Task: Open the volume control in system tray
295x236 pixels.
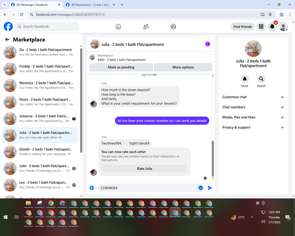Action: click(263, 222)
